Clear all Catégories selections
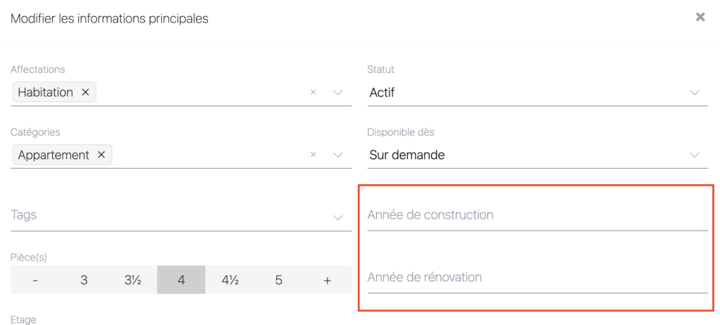Image resolution: width=720 pixels, height=325 pixels. [x=314, y=155]
